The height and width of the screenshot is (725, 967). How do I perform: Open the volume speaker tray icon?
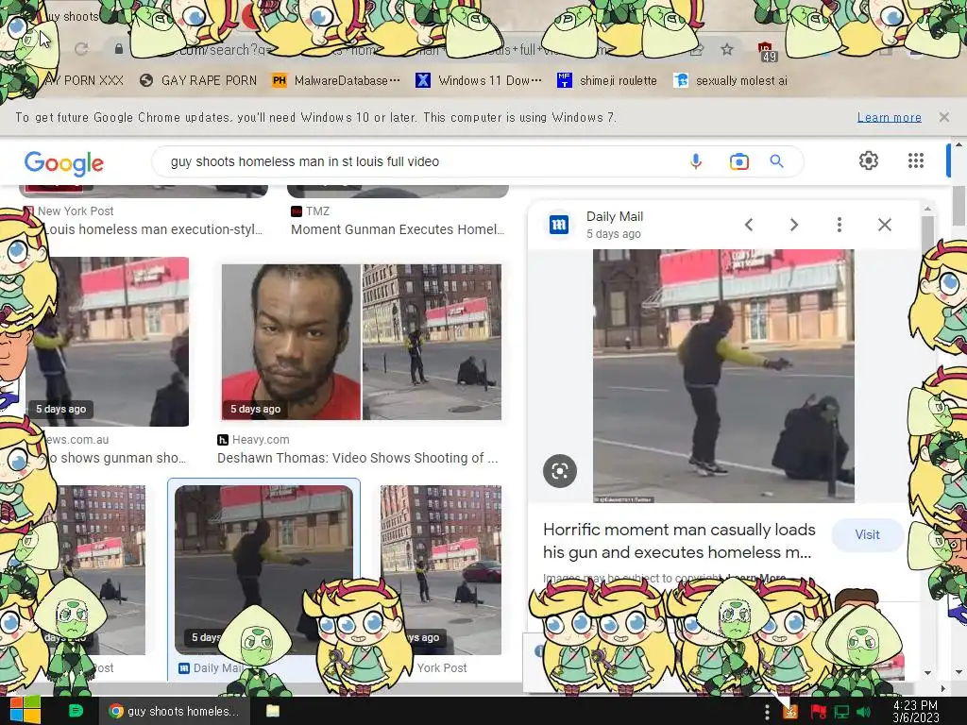864,712
